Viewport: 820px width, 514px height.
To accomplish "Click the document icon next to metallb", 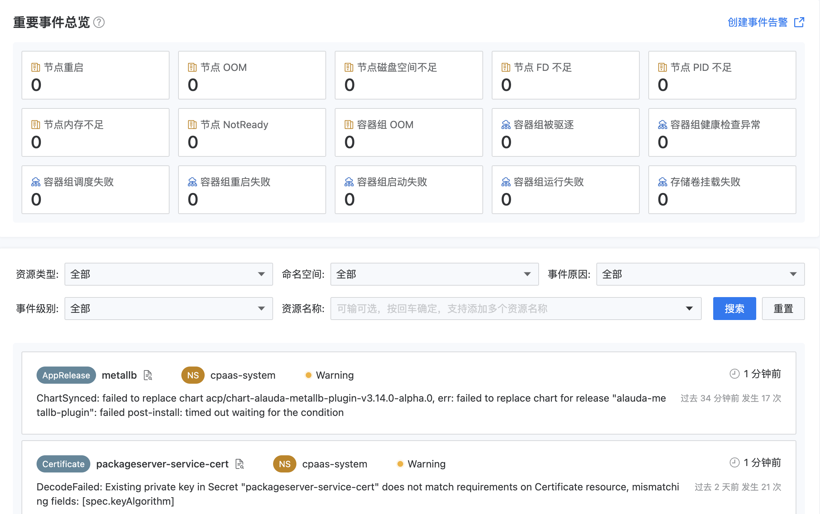I will click(x=148, y=375).
